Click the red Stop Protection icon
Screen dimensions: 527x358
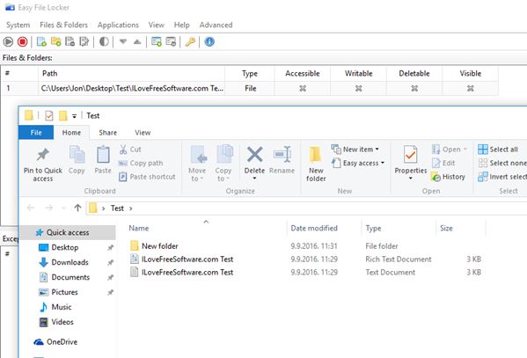click(x=23, y=42)
